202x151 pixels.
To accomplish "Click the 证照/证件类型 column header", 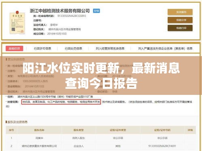I will [x=118, y=130].
